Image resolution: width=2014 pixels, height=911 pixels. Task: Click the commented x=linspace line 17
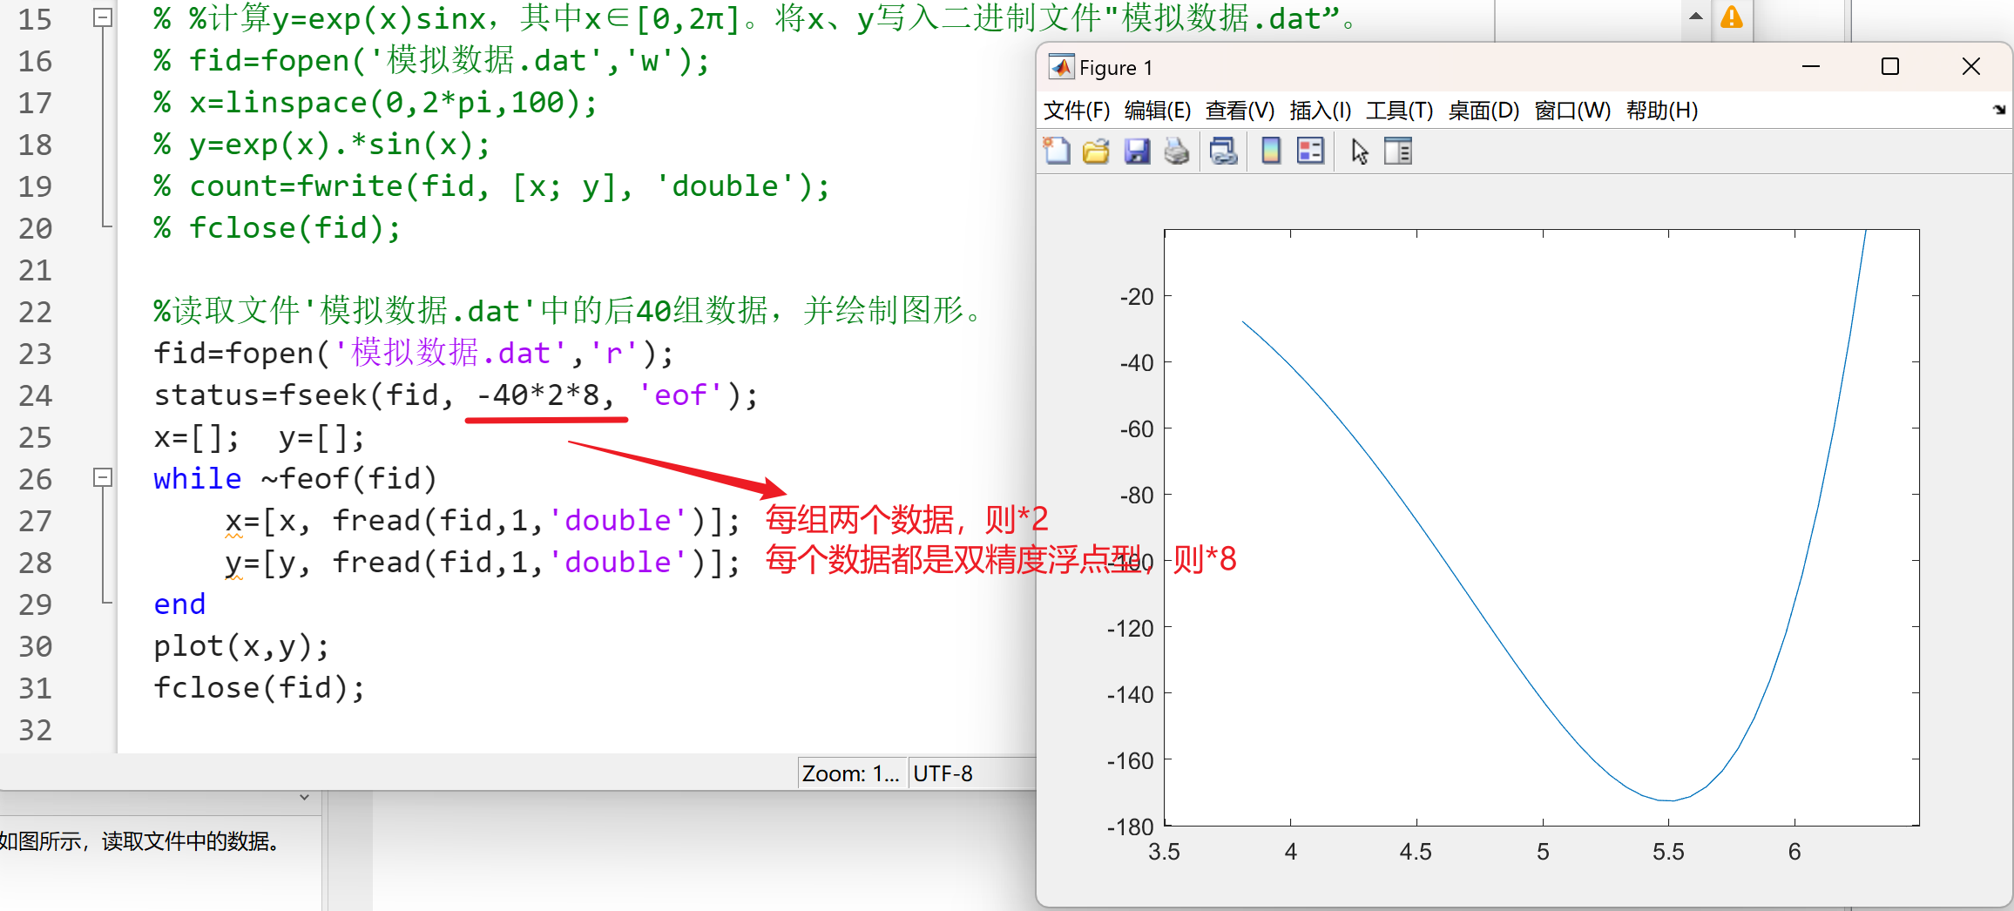(x=375, y=103)
